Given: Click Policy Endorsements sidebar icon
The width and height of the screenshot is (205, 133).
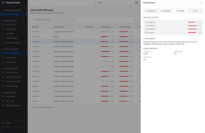Looking at the screenshot, I should 3,77.
